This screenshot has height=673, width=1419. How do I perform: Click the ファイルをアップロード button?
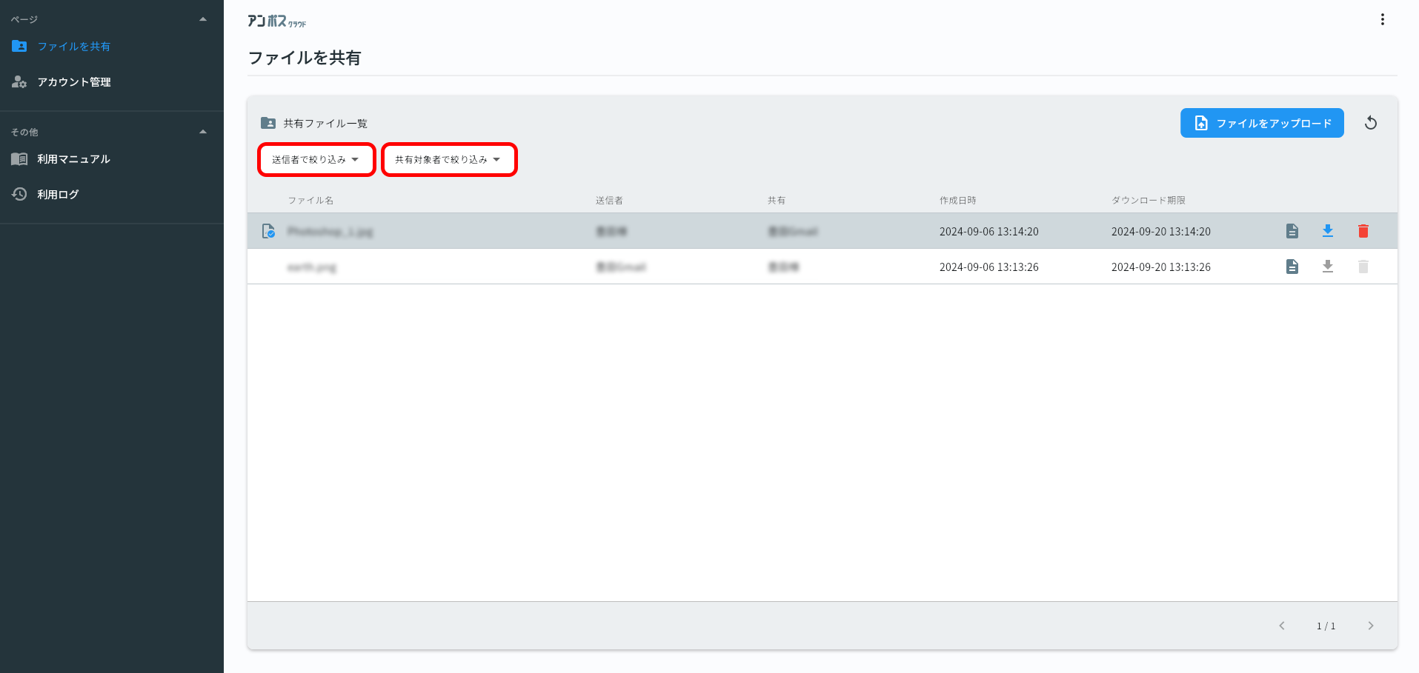[x=1262, y=123]
